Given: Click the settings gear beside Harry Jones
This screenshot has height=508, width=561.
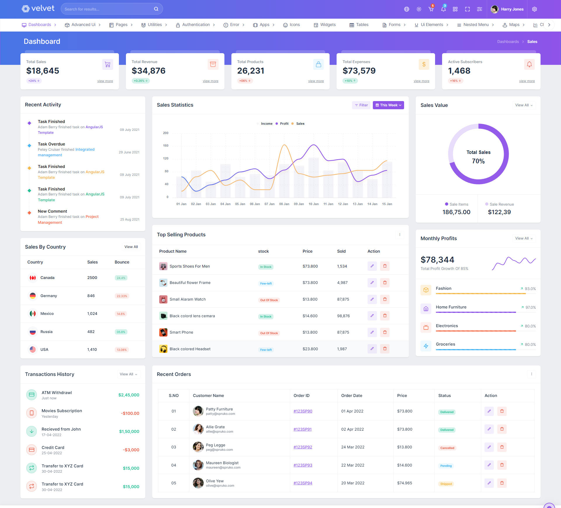Looking at the screenshot, I should [534, 9].
